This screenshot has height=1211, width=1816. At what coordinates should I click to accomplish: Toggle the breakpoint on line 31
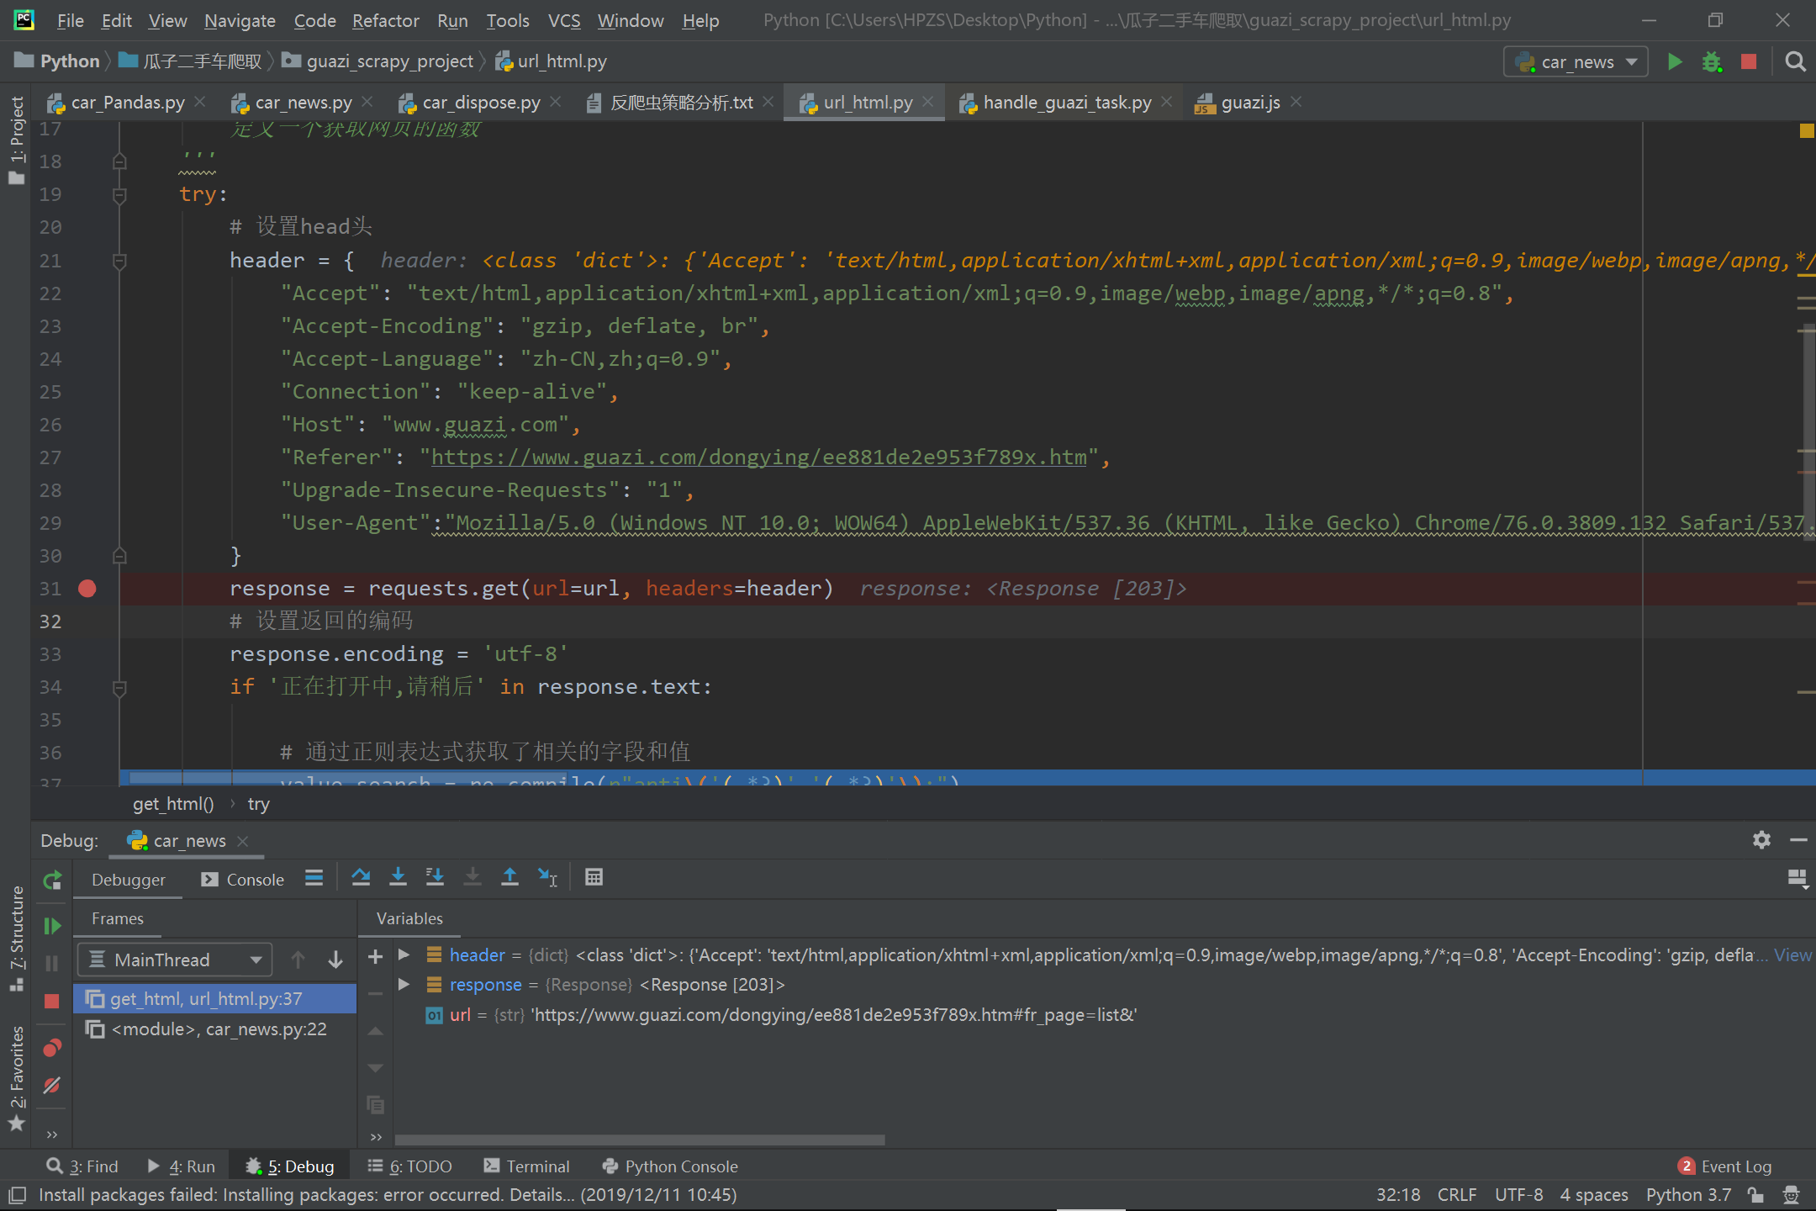87,589
